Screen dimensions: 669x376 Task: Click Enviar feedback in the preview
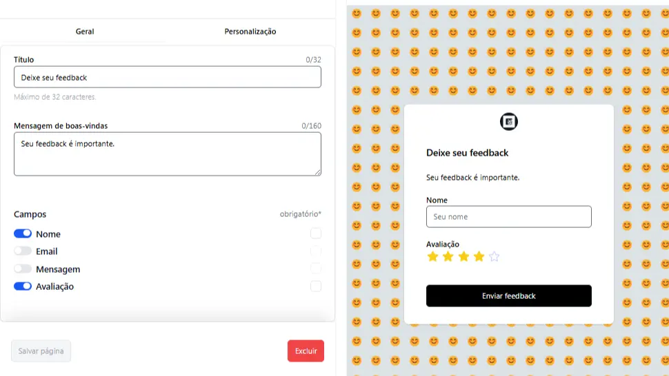(x=508, y=296)
